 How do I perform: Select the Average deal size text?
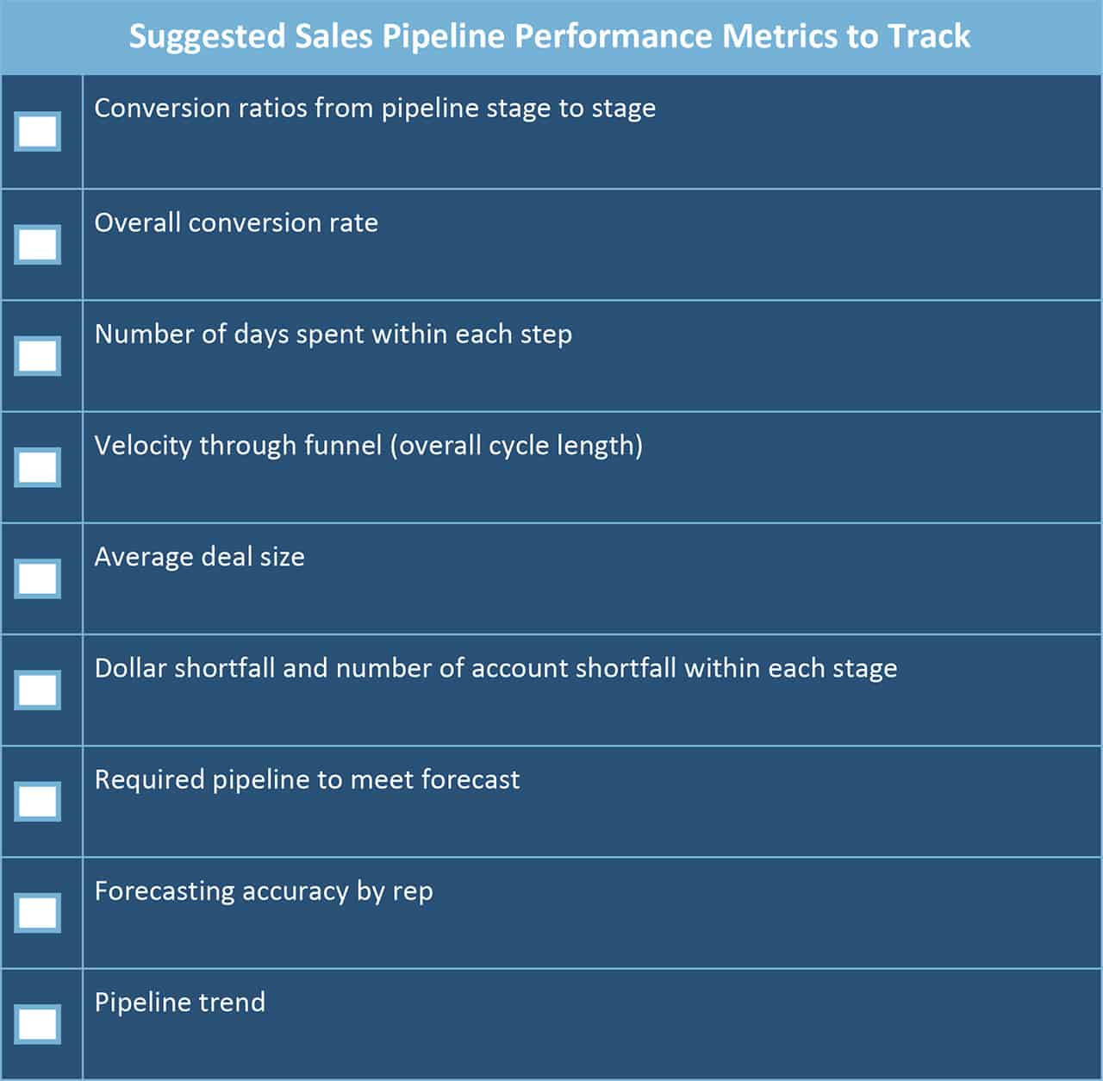[199, 557]
